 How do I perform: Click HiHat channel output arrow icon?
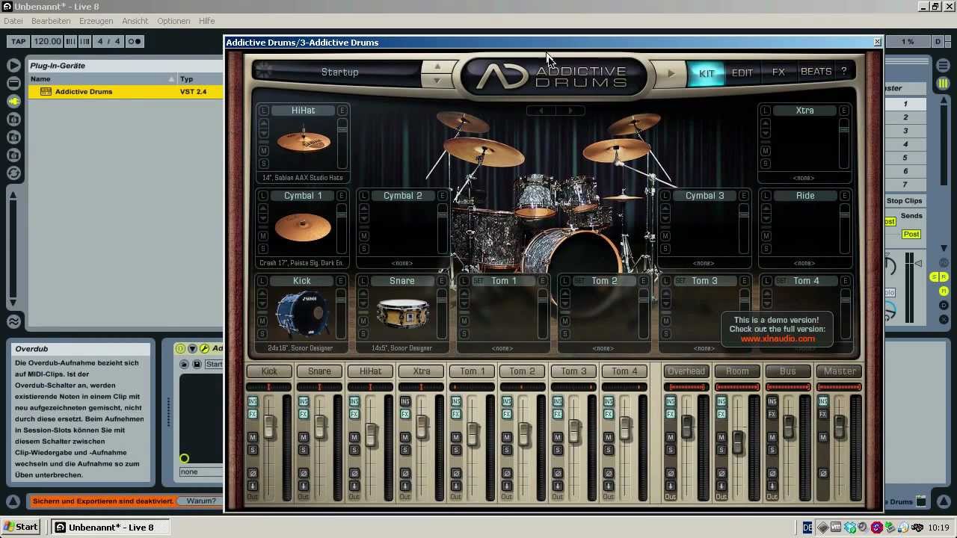[x=354, y=486]
